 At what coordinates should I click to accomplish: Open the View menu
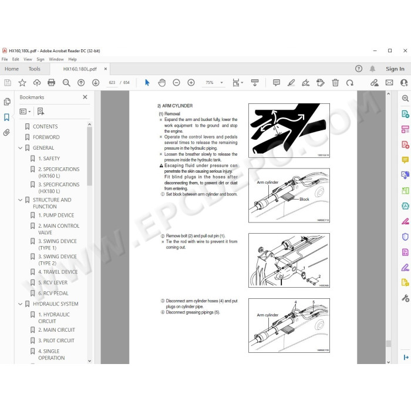click(x=28, y=59)
